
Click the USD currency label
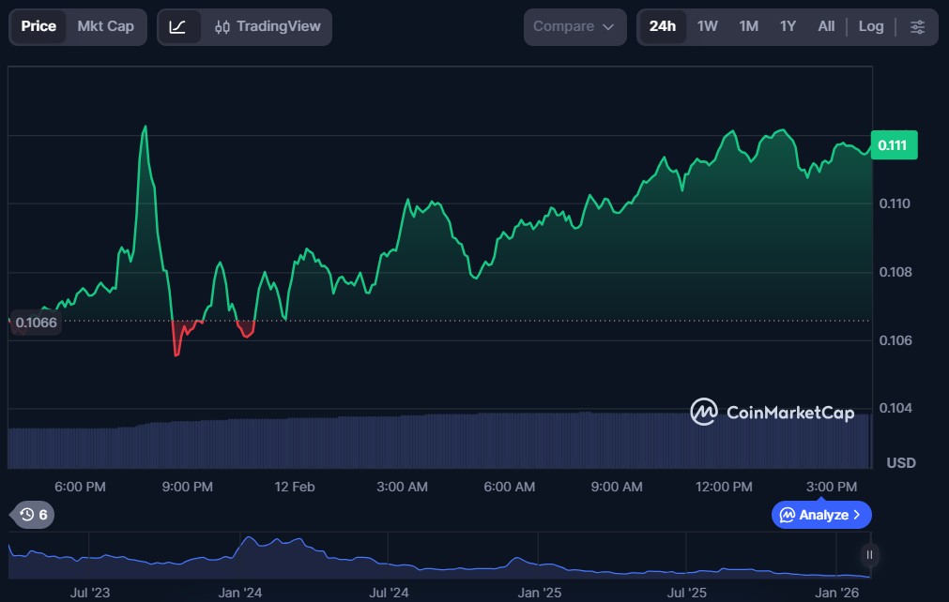tap(901, 463)
